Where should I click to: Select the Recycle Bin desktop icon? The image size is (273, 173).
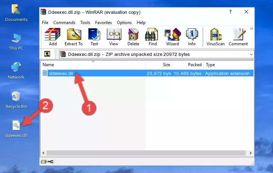(x=16, y=100)
